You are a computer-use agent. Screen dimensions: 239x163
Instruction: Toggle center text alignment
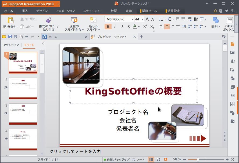[167, 27]
